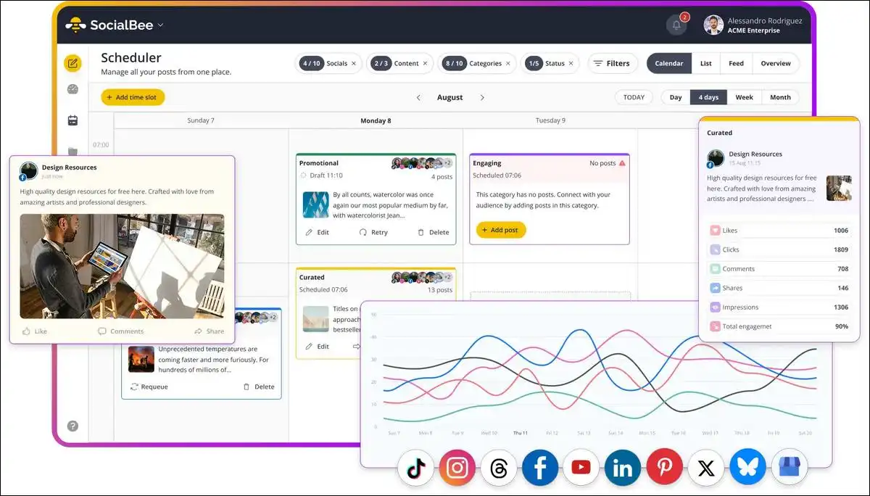Open the dashboard gauge sidebar icon
The image size is (870, 496).
(72, 89)
